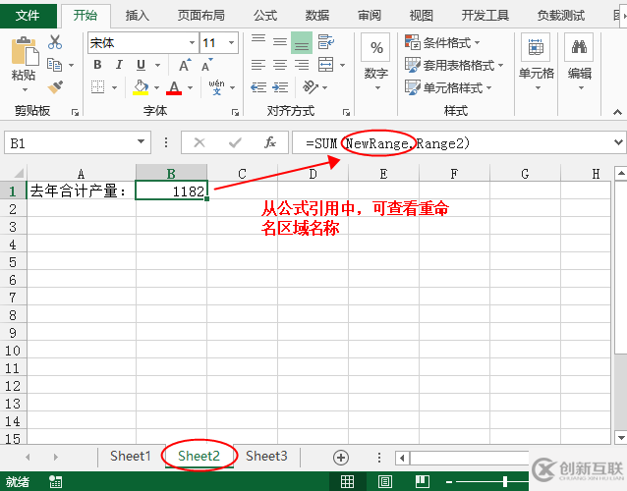Align text to middle
Image resolution: width=627 pixels, height=491 pixels.
click(280, 41)
